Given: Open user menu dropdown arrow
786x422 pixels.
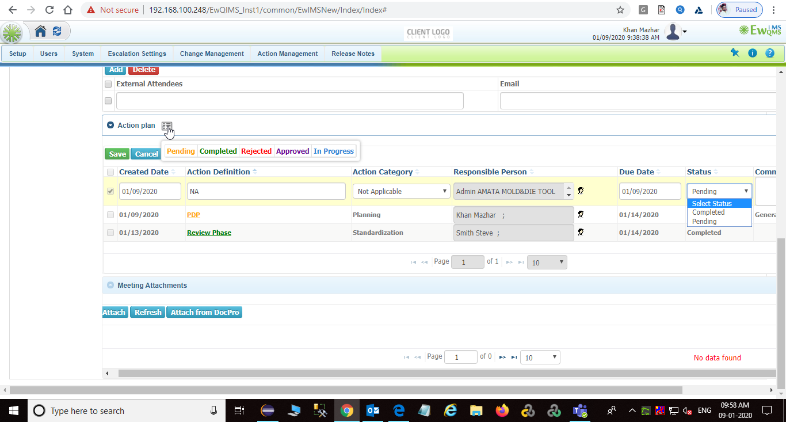Looking at the screenshot, I should (685, 32).
